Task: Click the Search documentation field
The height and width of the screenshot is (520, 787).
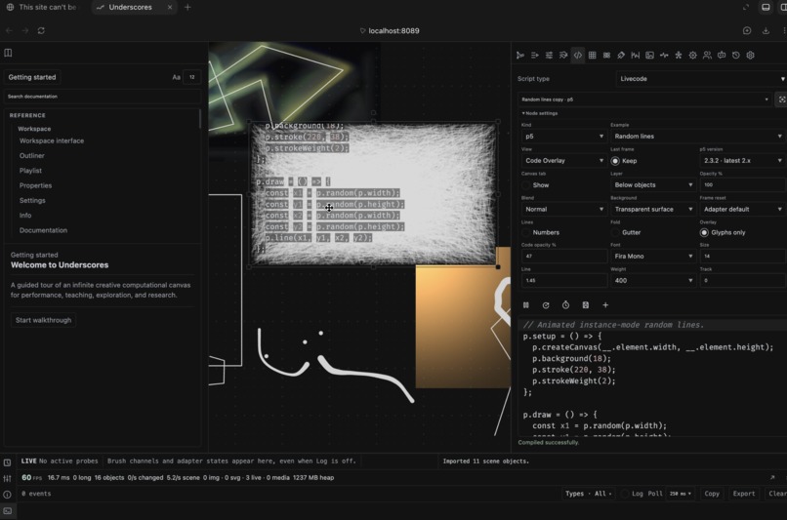Action: tap(102, 97)
